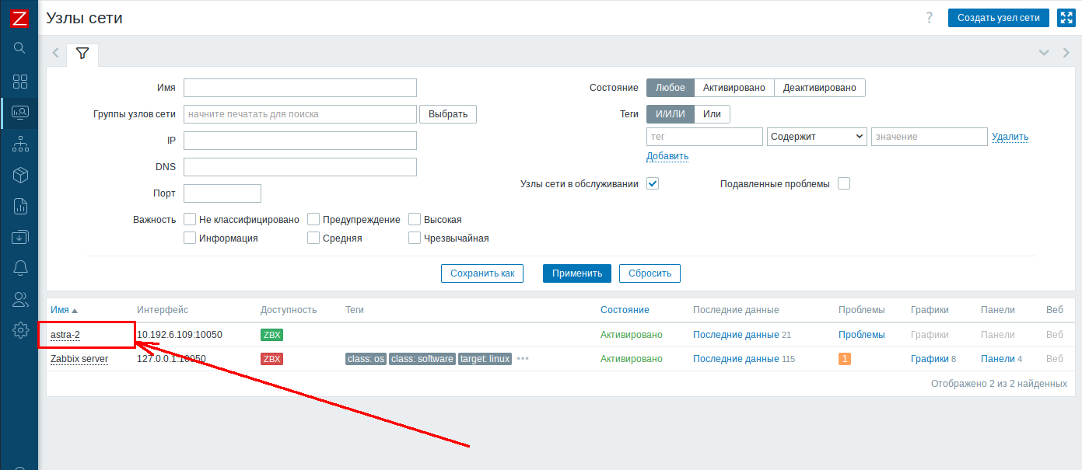
Task: Open the Alerts bell icon in sidebar
Action: [20, 268]
